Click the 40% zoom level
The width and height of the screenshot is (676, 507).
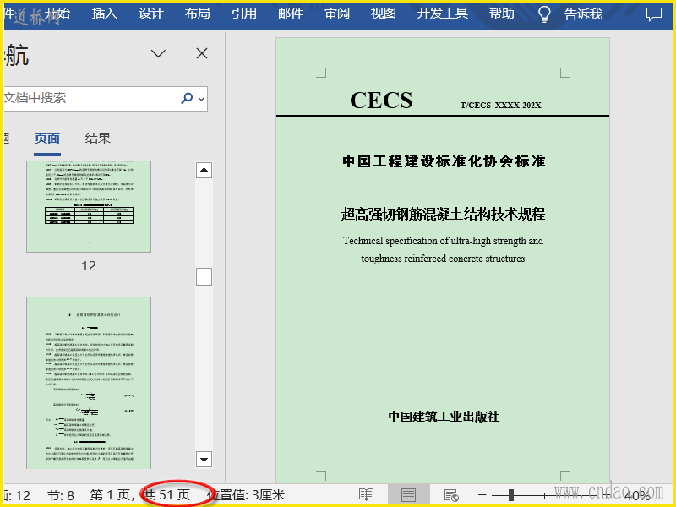point(637,495)
